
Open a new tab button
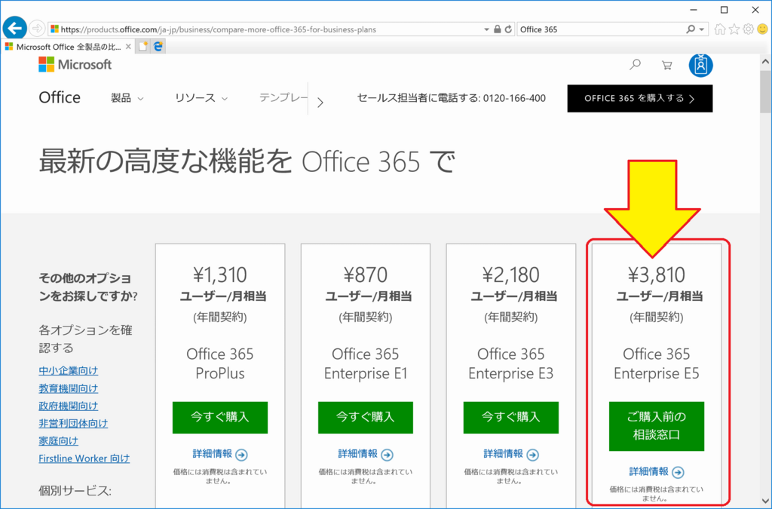tap(142, 46)
